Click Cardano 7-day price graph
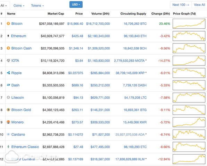 coord(189,135)
